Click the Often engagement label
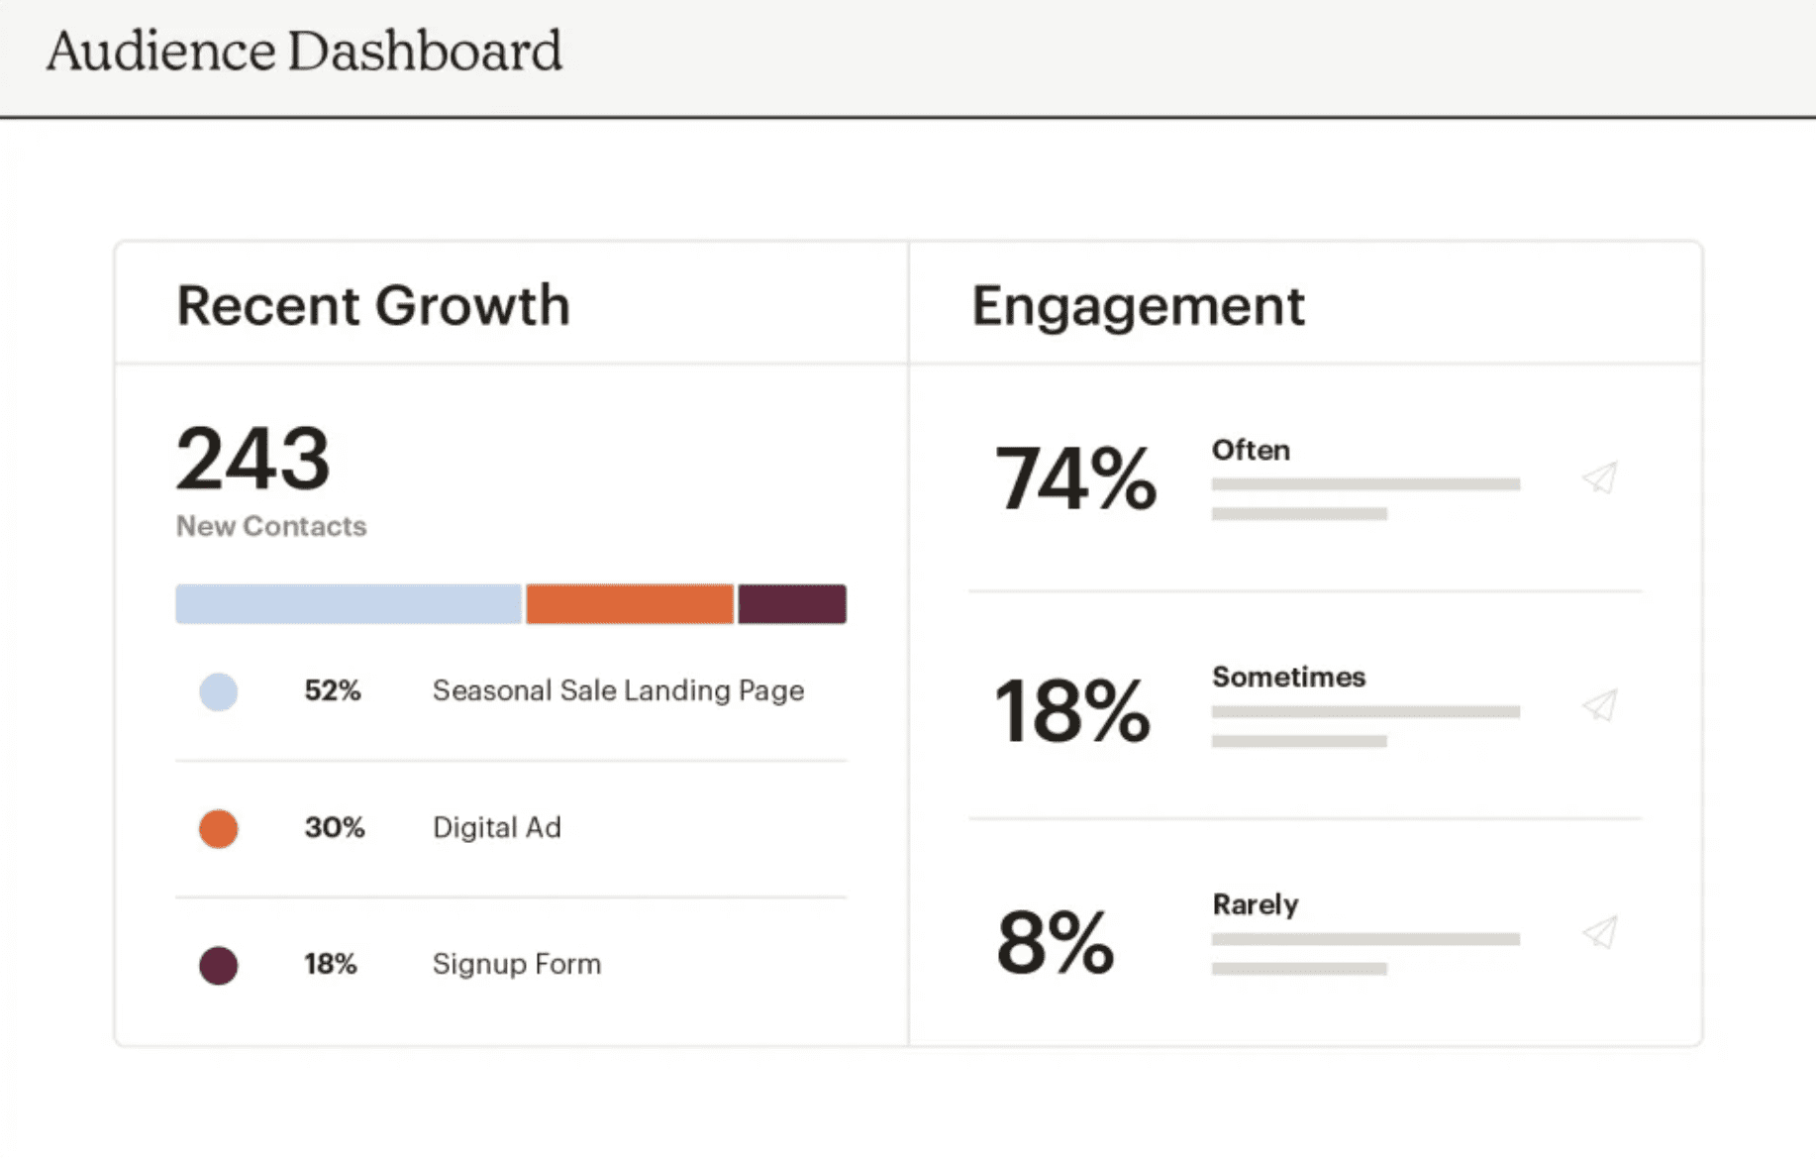The width and height of the screenshot is (1816, 1159). tap(1251, 450)
